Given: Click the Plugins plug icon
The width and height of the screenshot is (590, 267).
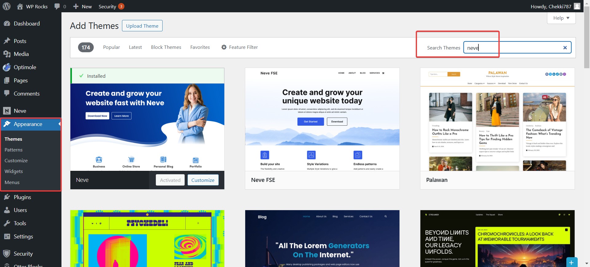Looking at the screenshot, I should pyautogui.click(x=7, y=197).
